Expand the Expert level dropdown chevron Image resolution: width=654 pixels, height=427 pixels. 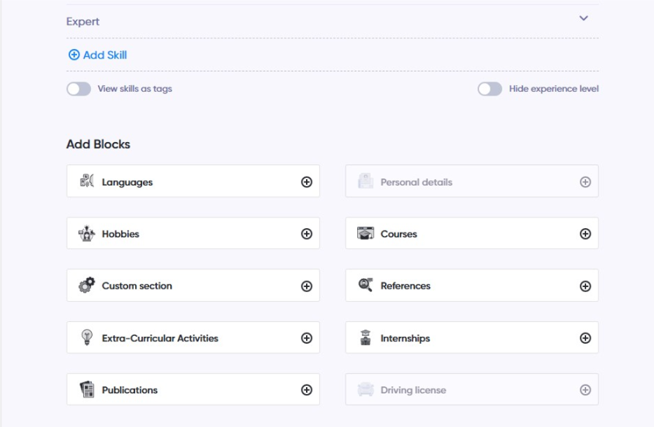coord(583,19)
